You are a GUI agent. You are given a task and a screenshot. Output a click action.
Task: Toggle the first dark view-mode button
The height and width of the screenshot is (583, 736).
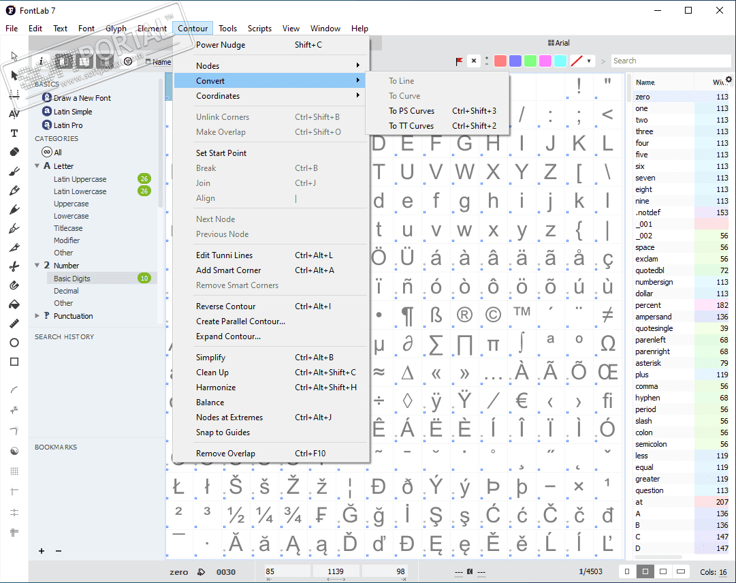click(64, 61)
